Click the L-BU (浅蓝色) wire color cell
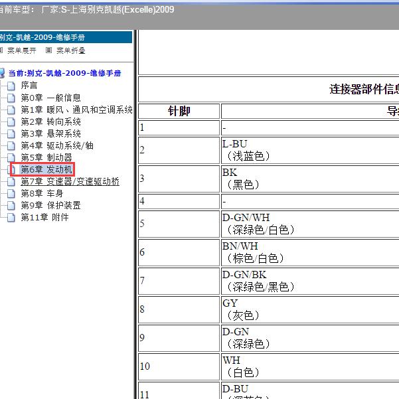This screenshot has height=399, width=399. click(x=310, y=151)
